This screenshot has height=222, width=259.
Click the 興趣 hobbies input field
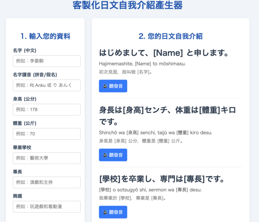[x=47, y=207]
